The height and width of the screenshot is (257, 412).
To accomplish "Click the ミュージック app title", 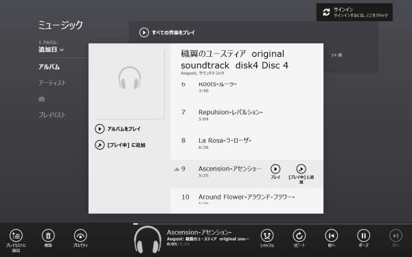I will click(x=60, y=25).
